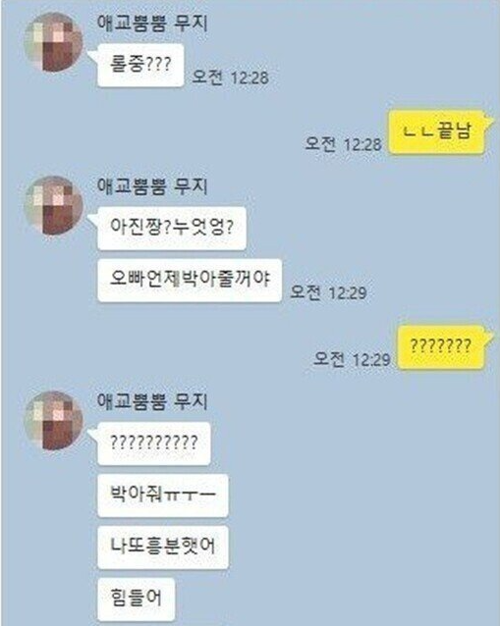Screen dimensions: 500x626
Task: Open the pixelated profile picture beside 롤중???
Action: click(x=54, y=42)
